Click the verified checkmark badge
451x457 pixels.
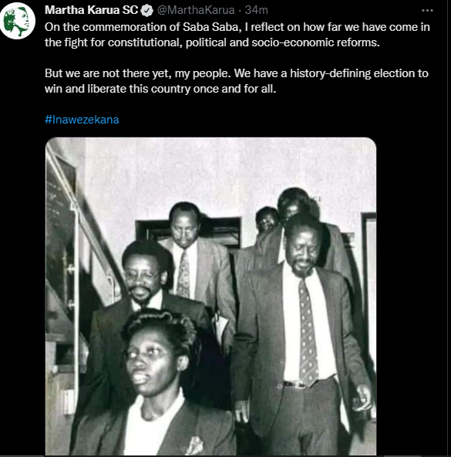(147, 11)
